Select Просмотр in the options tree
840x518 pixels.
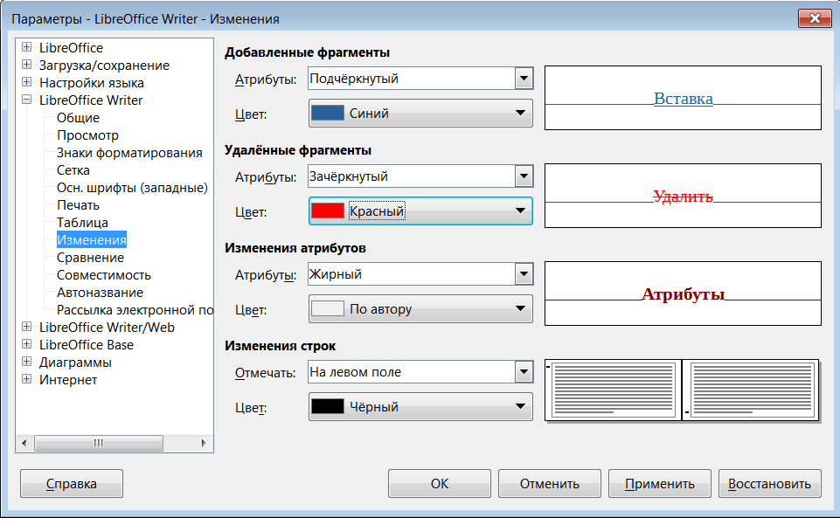tap(88, 135)
